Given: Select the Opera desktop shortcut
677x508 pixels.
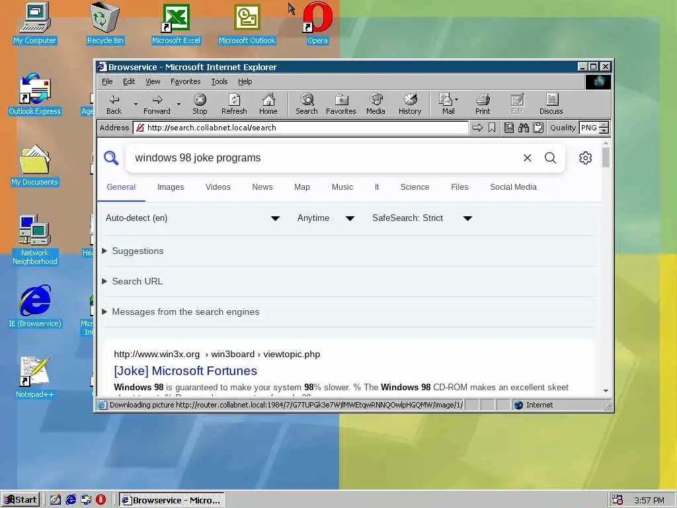Looking at the screenshot, I should pyautogui.click(x=317, y=24).
